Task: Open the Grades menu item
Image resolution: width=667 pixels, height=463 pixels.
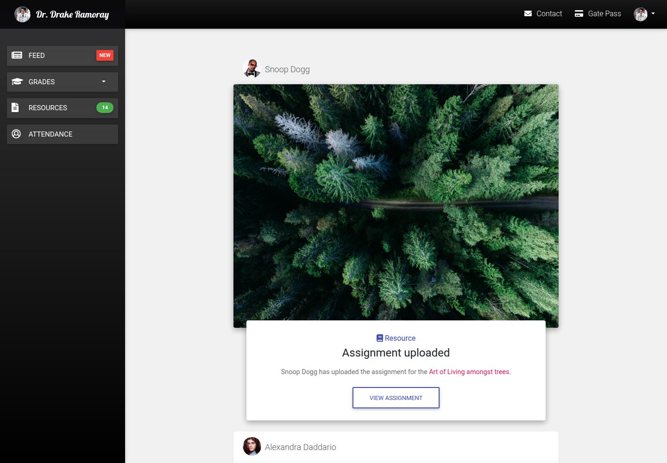Action: [x=63, y=82]
